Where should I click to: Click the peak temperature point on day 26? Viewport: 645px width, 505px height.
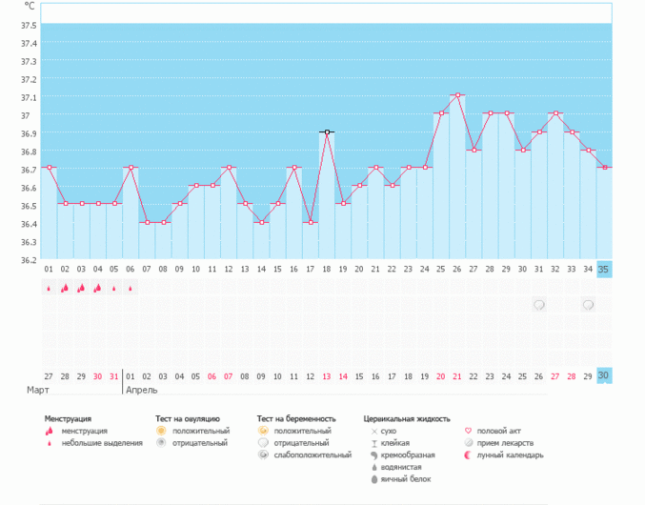pos(458,95)
